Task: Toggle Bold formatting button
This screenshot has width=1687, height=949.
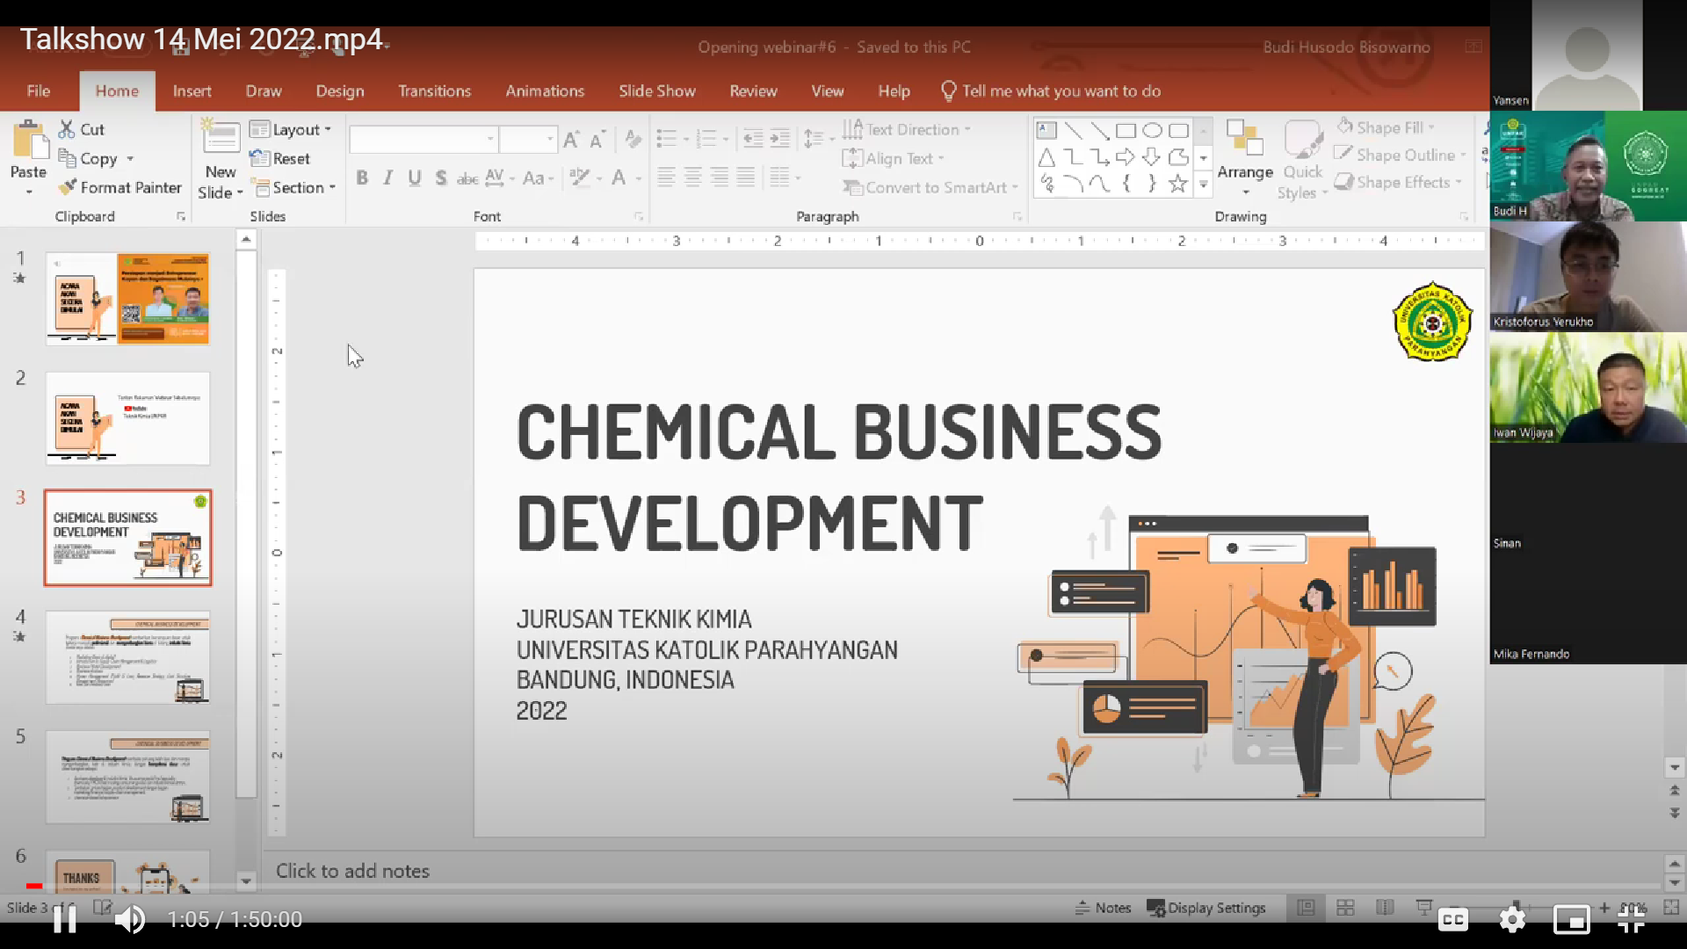Action: pos(362,178)
